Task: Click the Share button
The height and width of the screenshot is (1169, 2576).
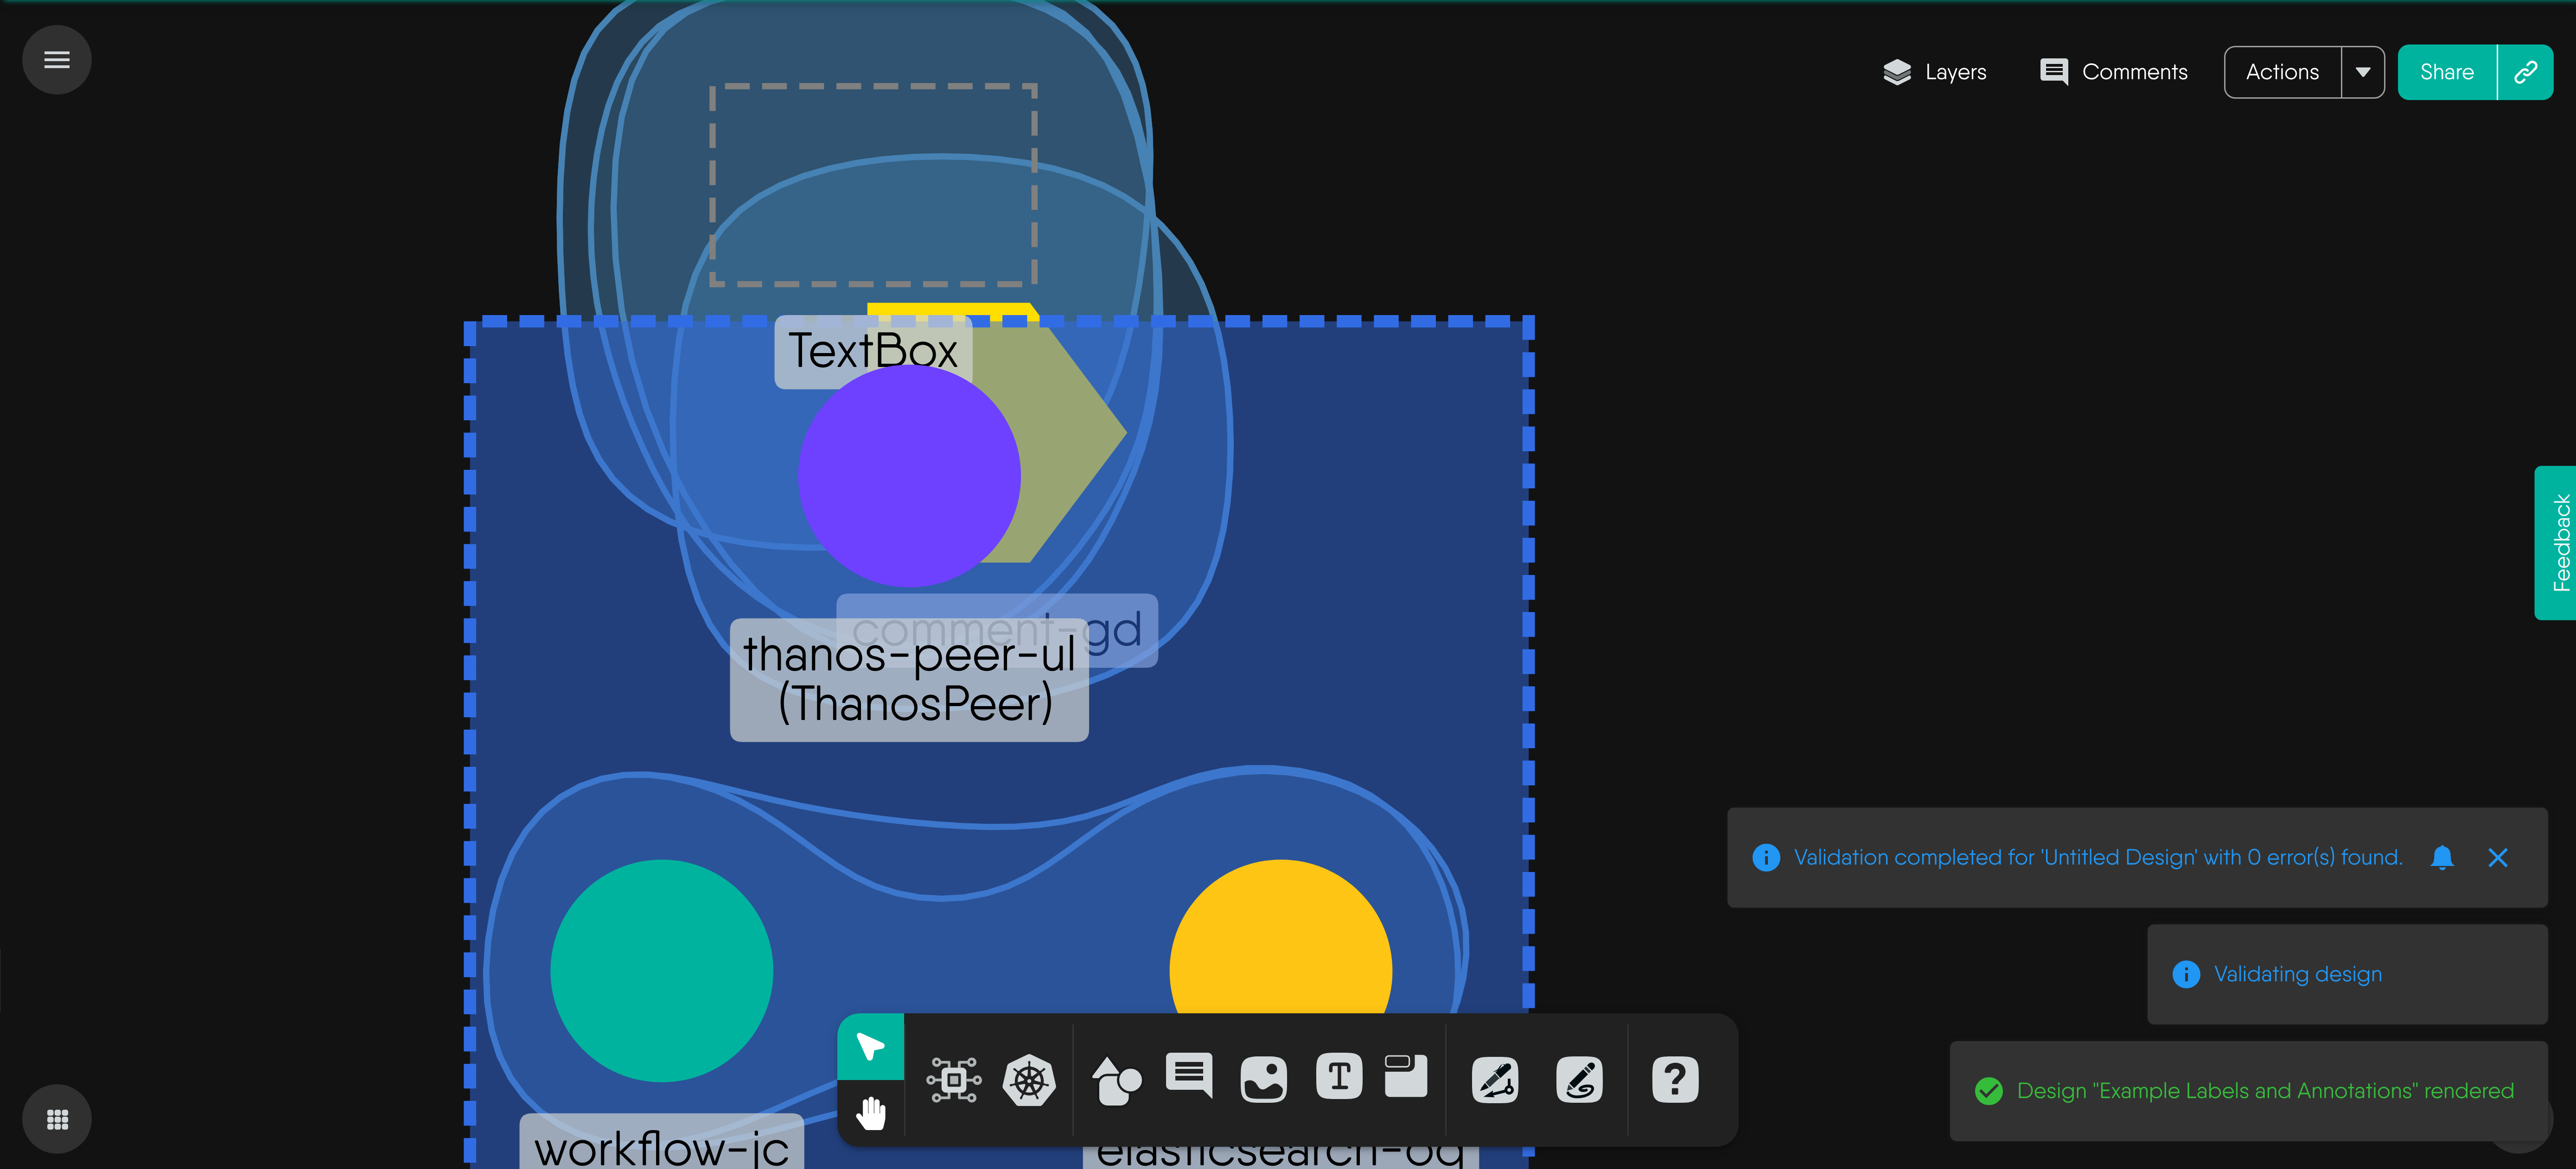Action: click(x=2446, y=72)
